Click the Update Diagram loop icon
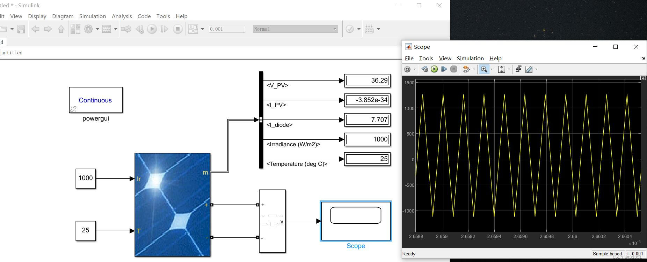The image size is (647, 262). [x=126, y=29]
